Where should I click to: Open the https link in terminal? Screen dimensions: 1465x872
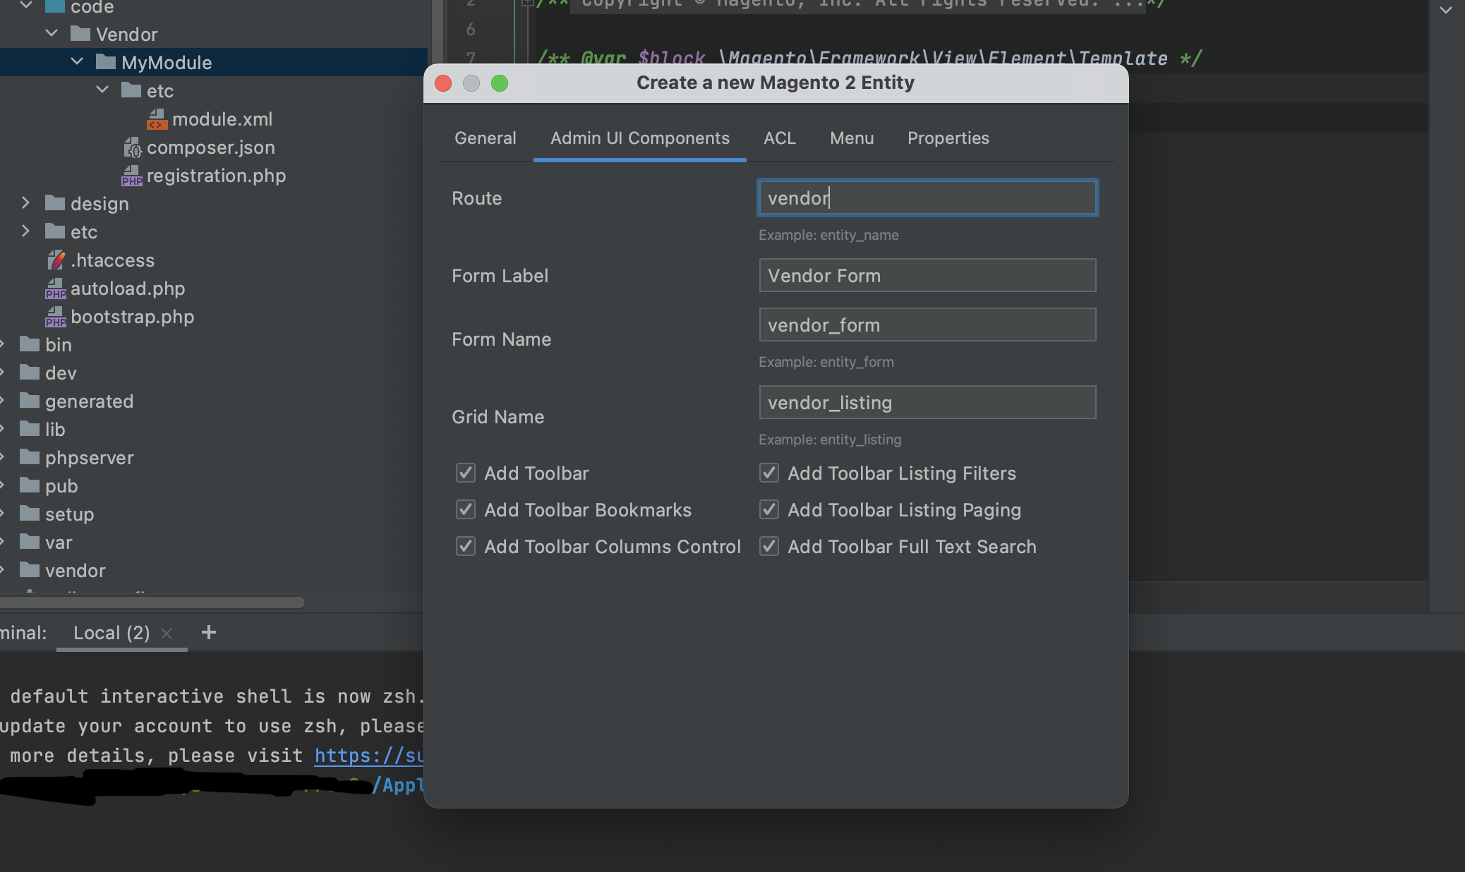click(x=368, y=756)
